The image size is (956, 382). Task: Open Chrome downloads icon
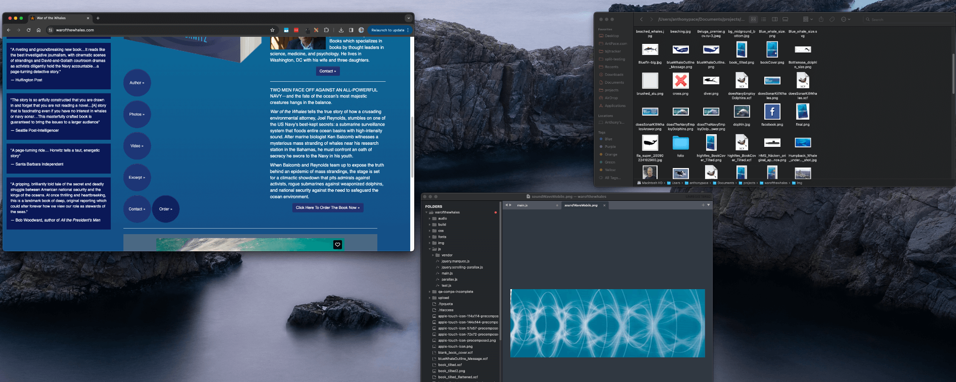coord(341,30)
